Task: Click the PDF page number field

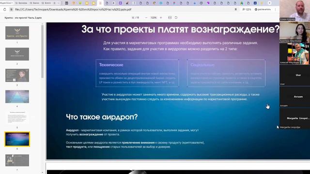Action: (133, 18)
